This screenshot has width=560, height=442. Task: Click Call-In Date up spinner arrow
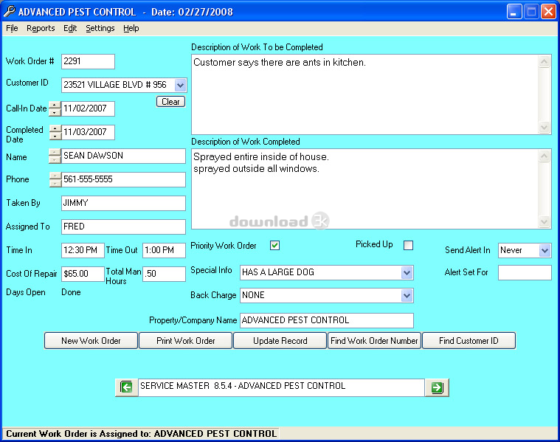pos(55,106)
